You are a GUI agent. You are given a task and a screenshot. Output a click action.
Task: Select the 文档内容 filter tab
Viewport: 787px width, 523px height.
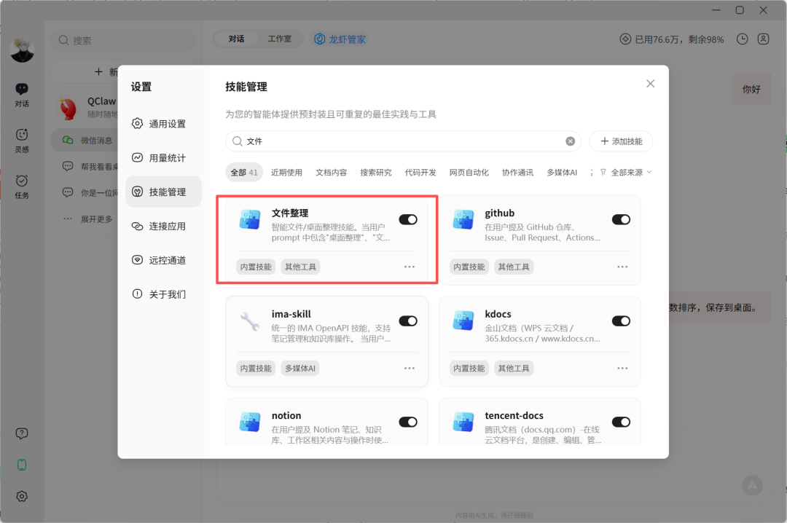point(332,172)
